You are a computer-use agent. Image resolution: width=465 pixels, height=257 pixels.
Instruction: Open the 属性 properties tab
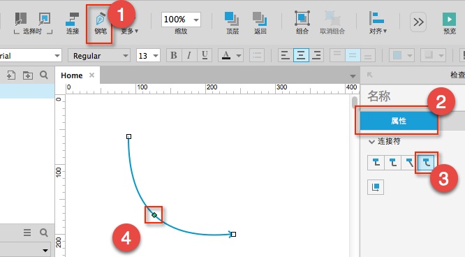coord(399,121)
